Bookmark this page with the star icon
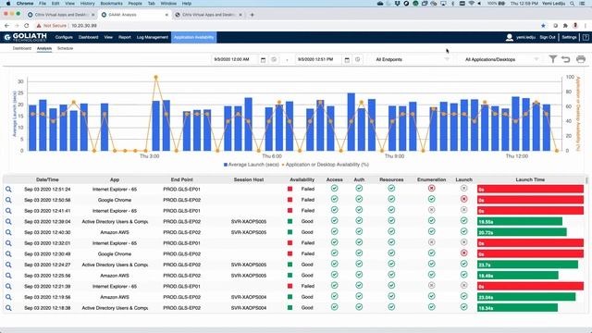Image resolution: width=592 pixels, height=333 pixels. pos(543,26)
